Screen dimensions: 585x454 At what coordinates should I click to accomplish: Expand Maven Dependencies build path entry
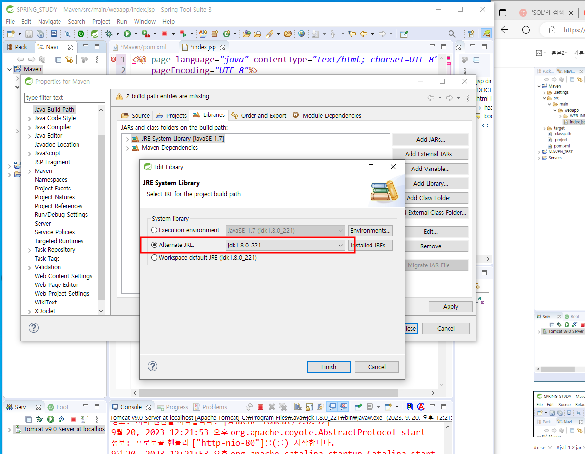[x=128, y=148]
